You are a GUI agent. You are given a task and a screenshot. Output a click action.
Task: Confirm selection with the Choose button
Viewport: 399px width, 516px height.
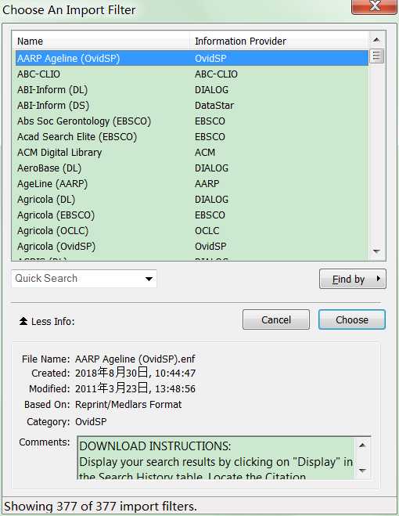click(x=351, y=319)
